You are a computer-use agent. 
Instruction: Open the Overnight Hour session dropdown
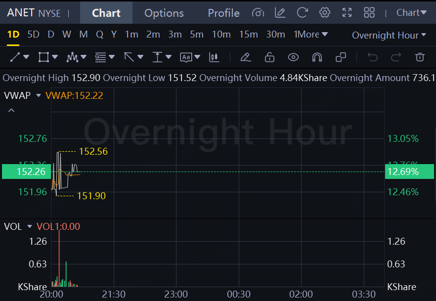(389, 35)
